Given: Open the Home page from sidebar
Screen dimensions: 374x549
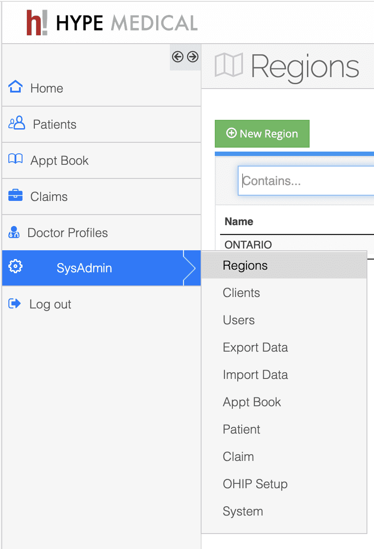Looking at the screenshot, I should click(x=101, y=88).
